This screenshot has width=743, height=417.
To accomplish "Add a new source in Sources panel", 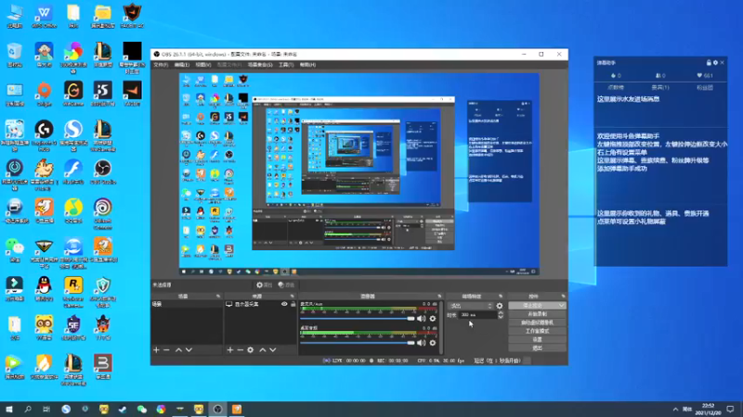I will point(229,350).
